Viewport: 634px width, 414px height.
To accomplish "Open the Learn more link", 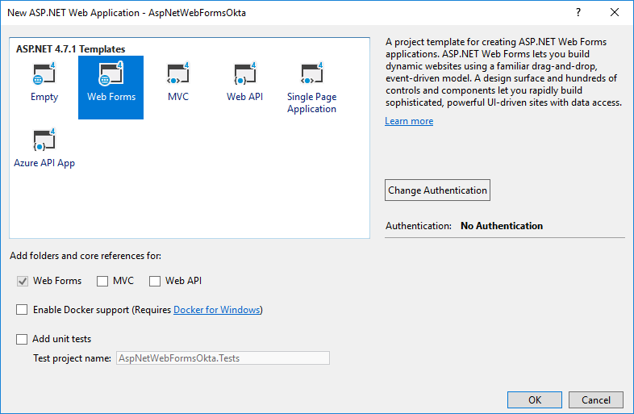I will click(x=409, y=121).
